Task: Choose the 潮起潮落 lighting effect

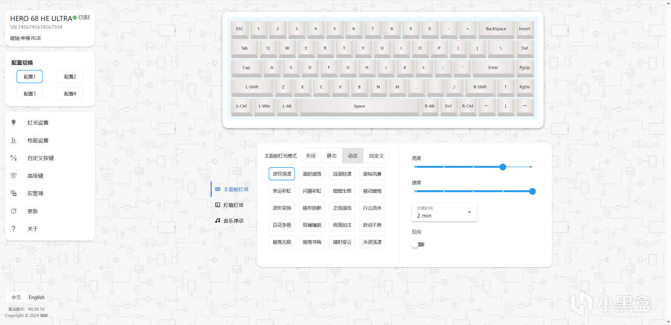Action: point(312,174)
